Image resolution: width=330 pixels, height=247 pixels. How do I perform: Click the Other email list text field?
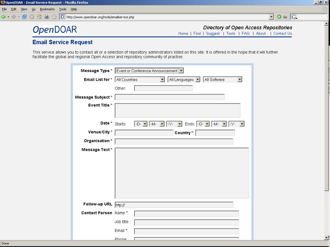163,88
